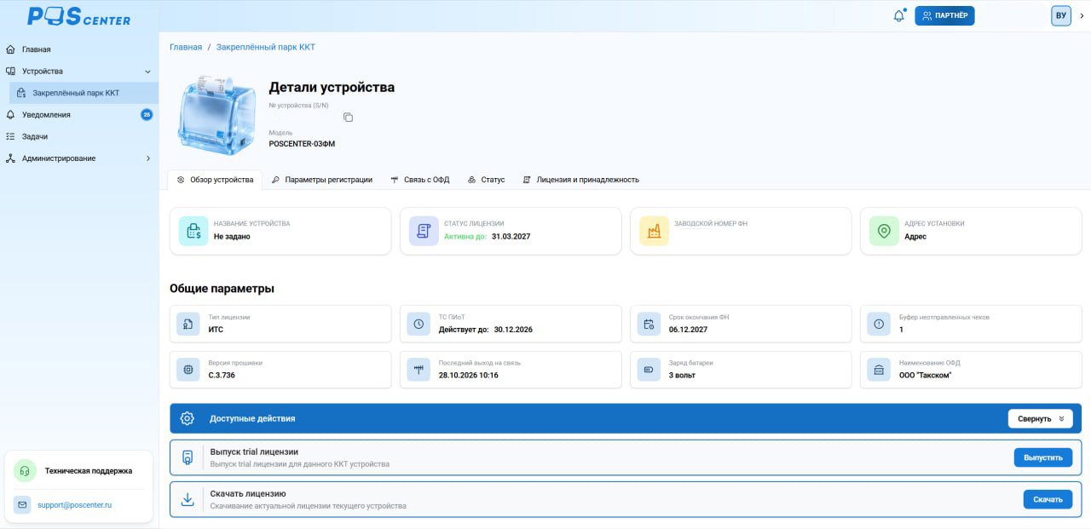Image resolution: width=1091 pixels, height=529 pixels.
Task: Click the Техническая поддержка headset icon
Action: click(25, 470)
